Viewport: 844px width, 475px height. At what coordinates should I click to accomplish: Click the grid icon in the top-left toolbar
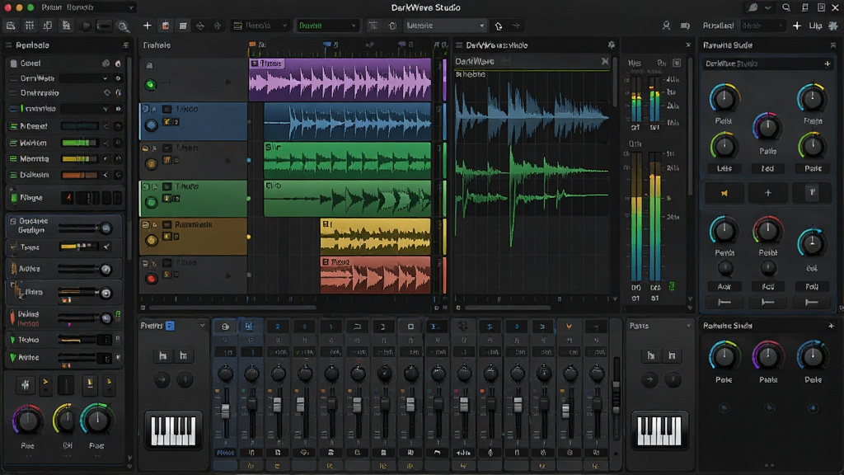pyautogui.click(x=30, y=26)
